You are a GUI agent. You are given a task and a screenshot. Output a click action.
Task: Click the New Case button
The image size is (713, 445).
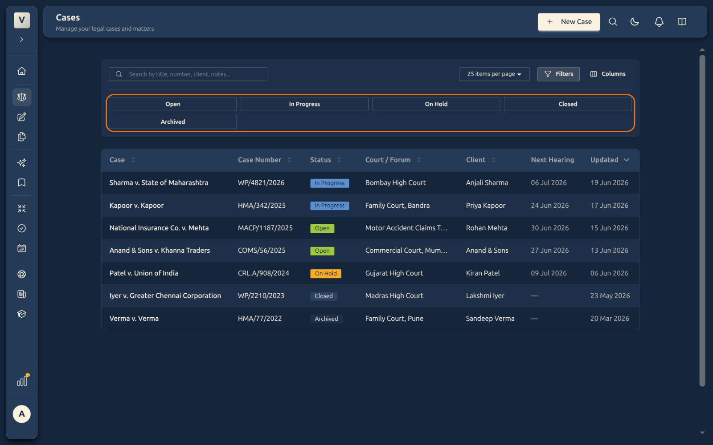(x=569, y=22)
